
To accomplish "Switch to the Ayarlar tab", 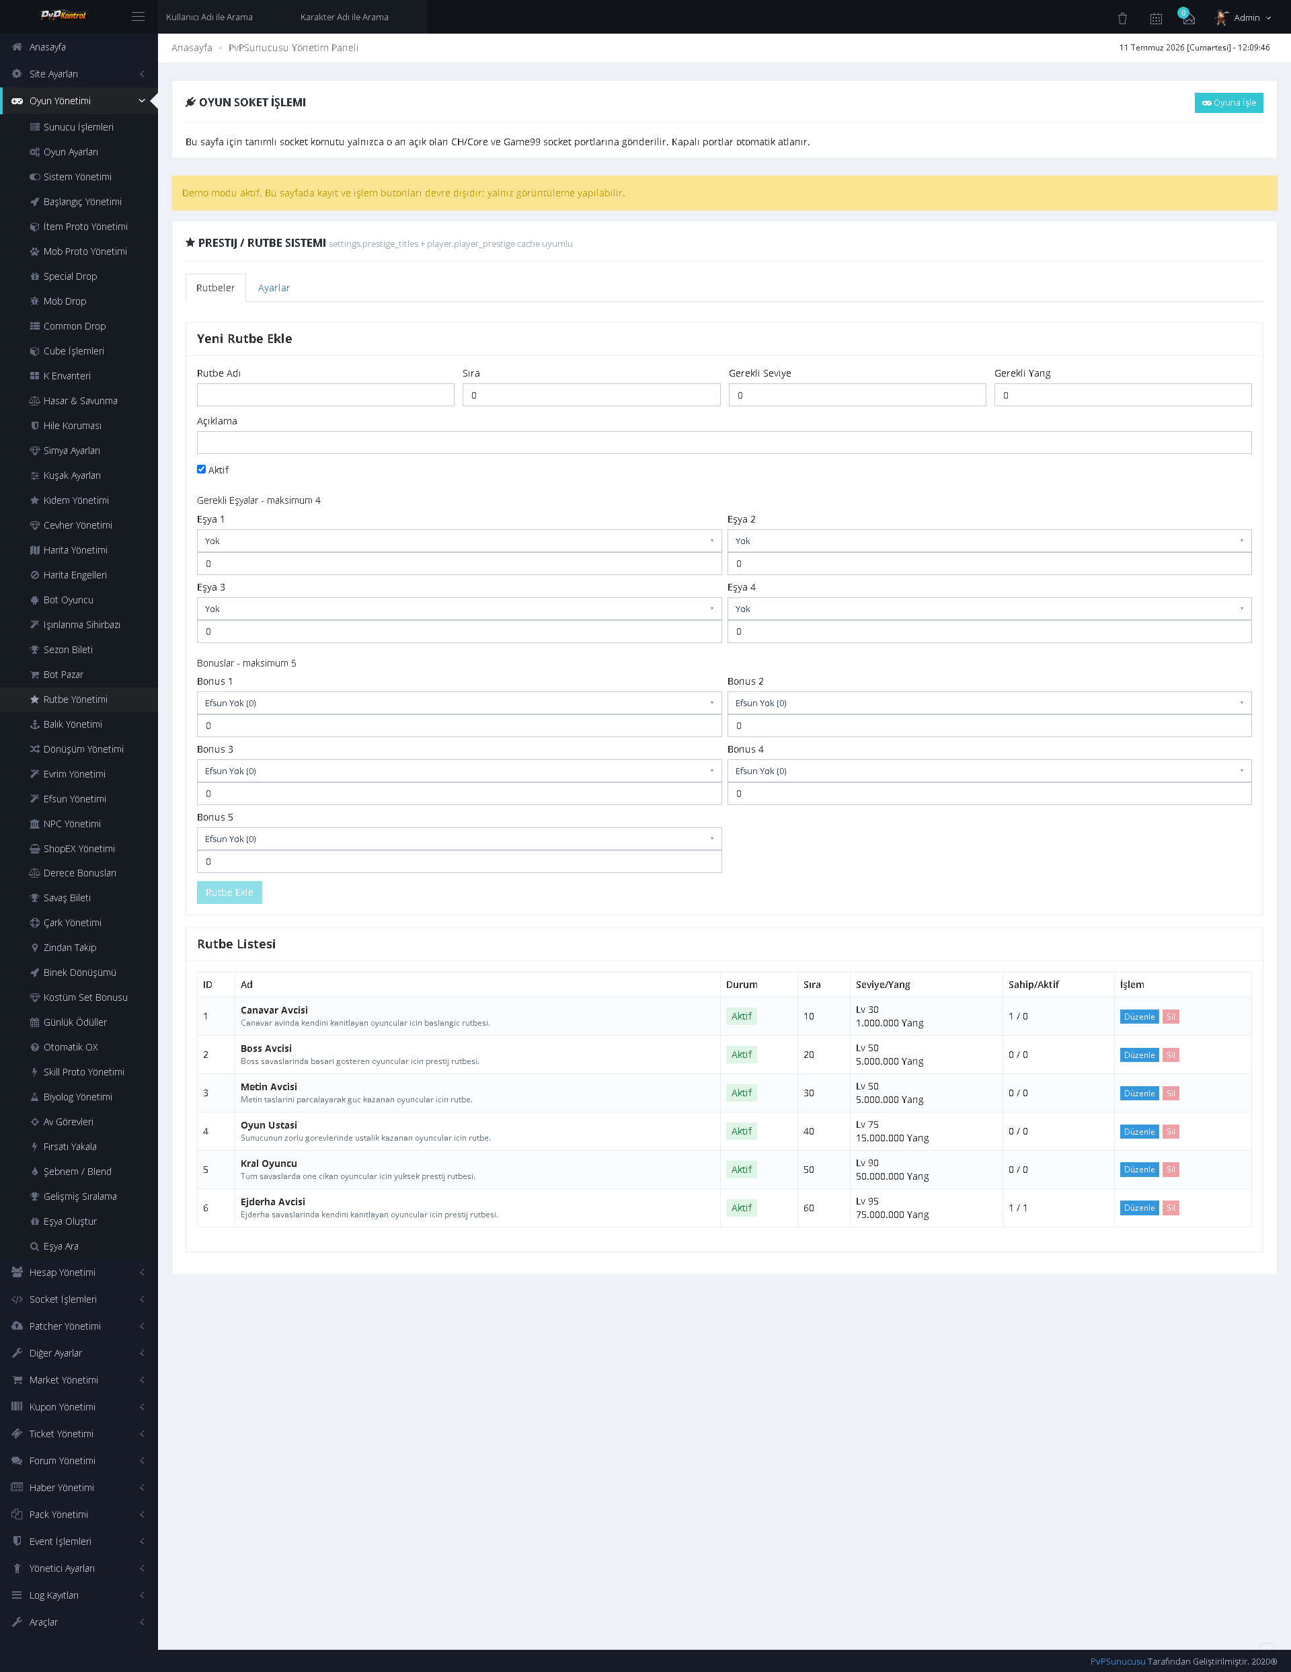I will pos(274,288).
